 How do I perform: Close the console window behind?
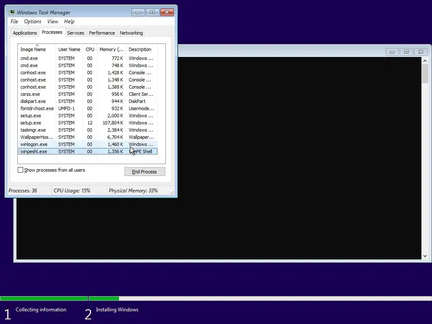coord(421,52)
